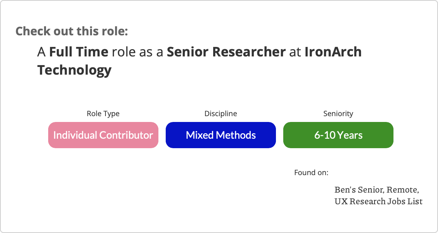Screen dimensions: 438x233
Task: Click the bold "Technology" word
Action: coord(74,70)
